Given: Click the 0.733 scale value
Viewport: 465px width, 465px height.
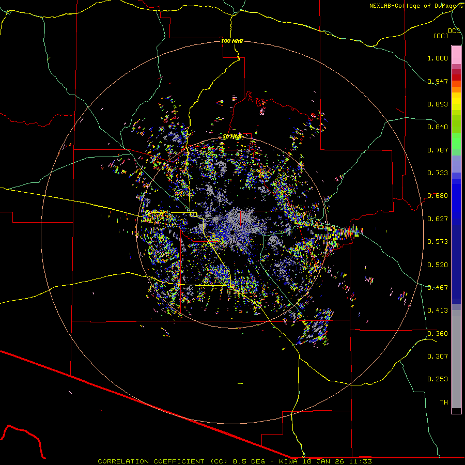Looking at the screenshot, I should (x=438, y=173).
